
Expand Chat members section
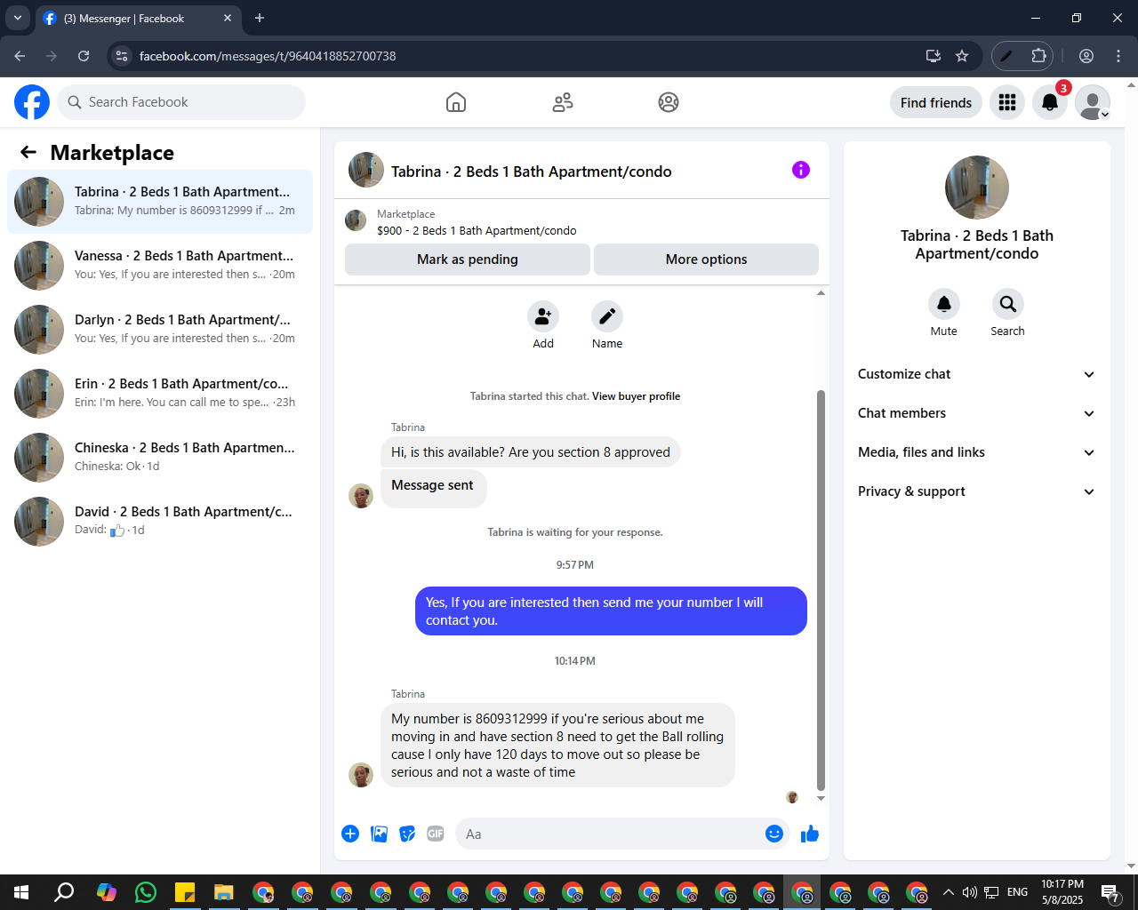click(977, 413)
